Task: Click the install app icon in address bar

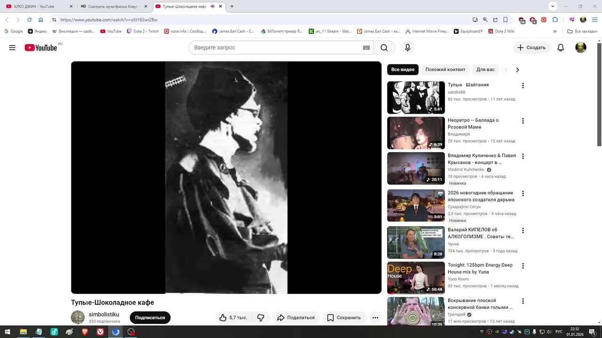Action: 475,20
